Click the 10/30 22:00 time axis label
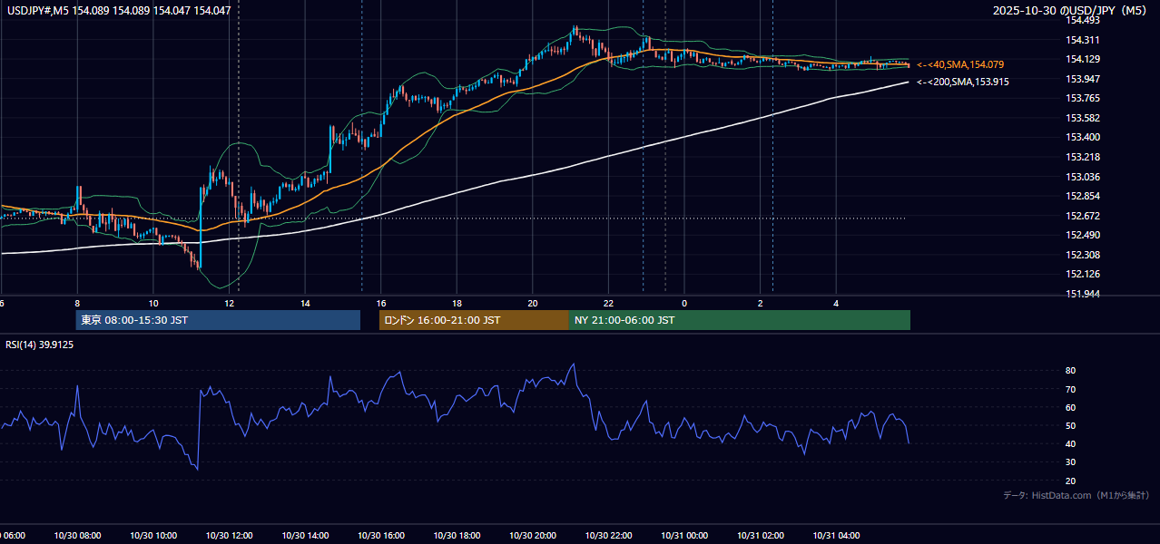Screen dimensions: 1160x544 click(x=608, y=536)
